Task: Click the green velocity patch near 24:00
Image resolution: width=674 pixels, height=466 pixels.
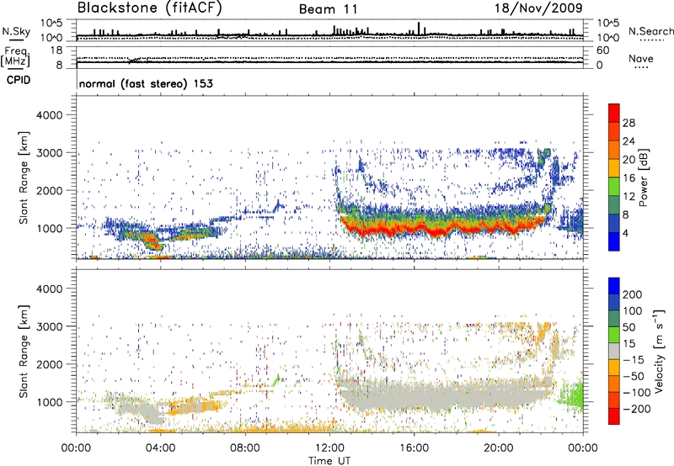Action: [572, 395]
